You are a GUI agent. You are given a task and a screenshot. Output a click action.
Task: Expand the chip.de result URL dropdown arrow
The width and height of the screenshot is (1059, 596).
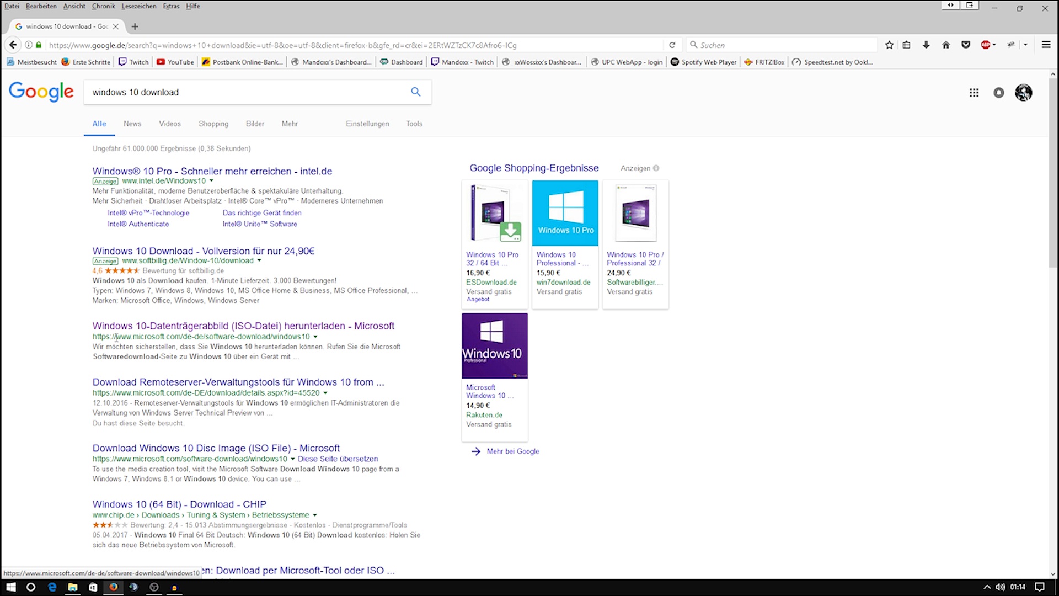[x=315, y=515]
